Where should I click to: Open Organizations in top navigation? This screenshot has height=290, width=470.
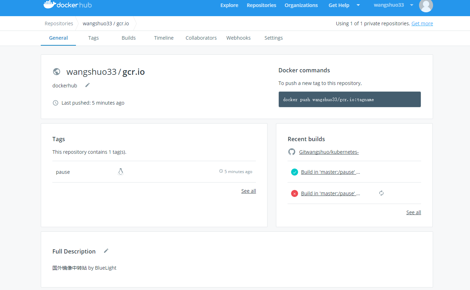point(301,5)
